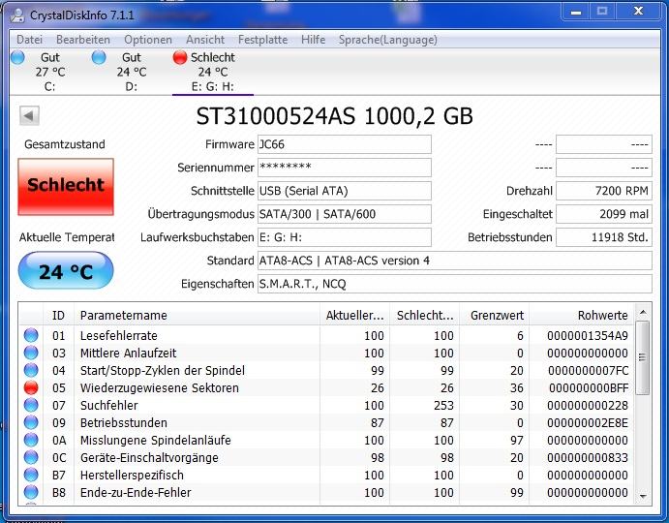Open the Datei menu
The image size is (669, 523).
(x=29, y=40)
